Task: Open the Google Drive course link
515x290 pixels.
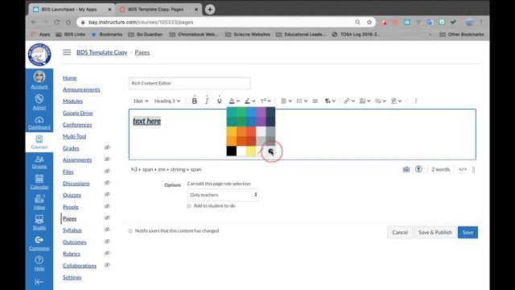Action: pyautogui.click(x=78, y=113)
